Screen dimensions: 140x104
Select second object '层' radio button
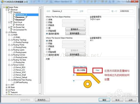click(x=47, y=49)
